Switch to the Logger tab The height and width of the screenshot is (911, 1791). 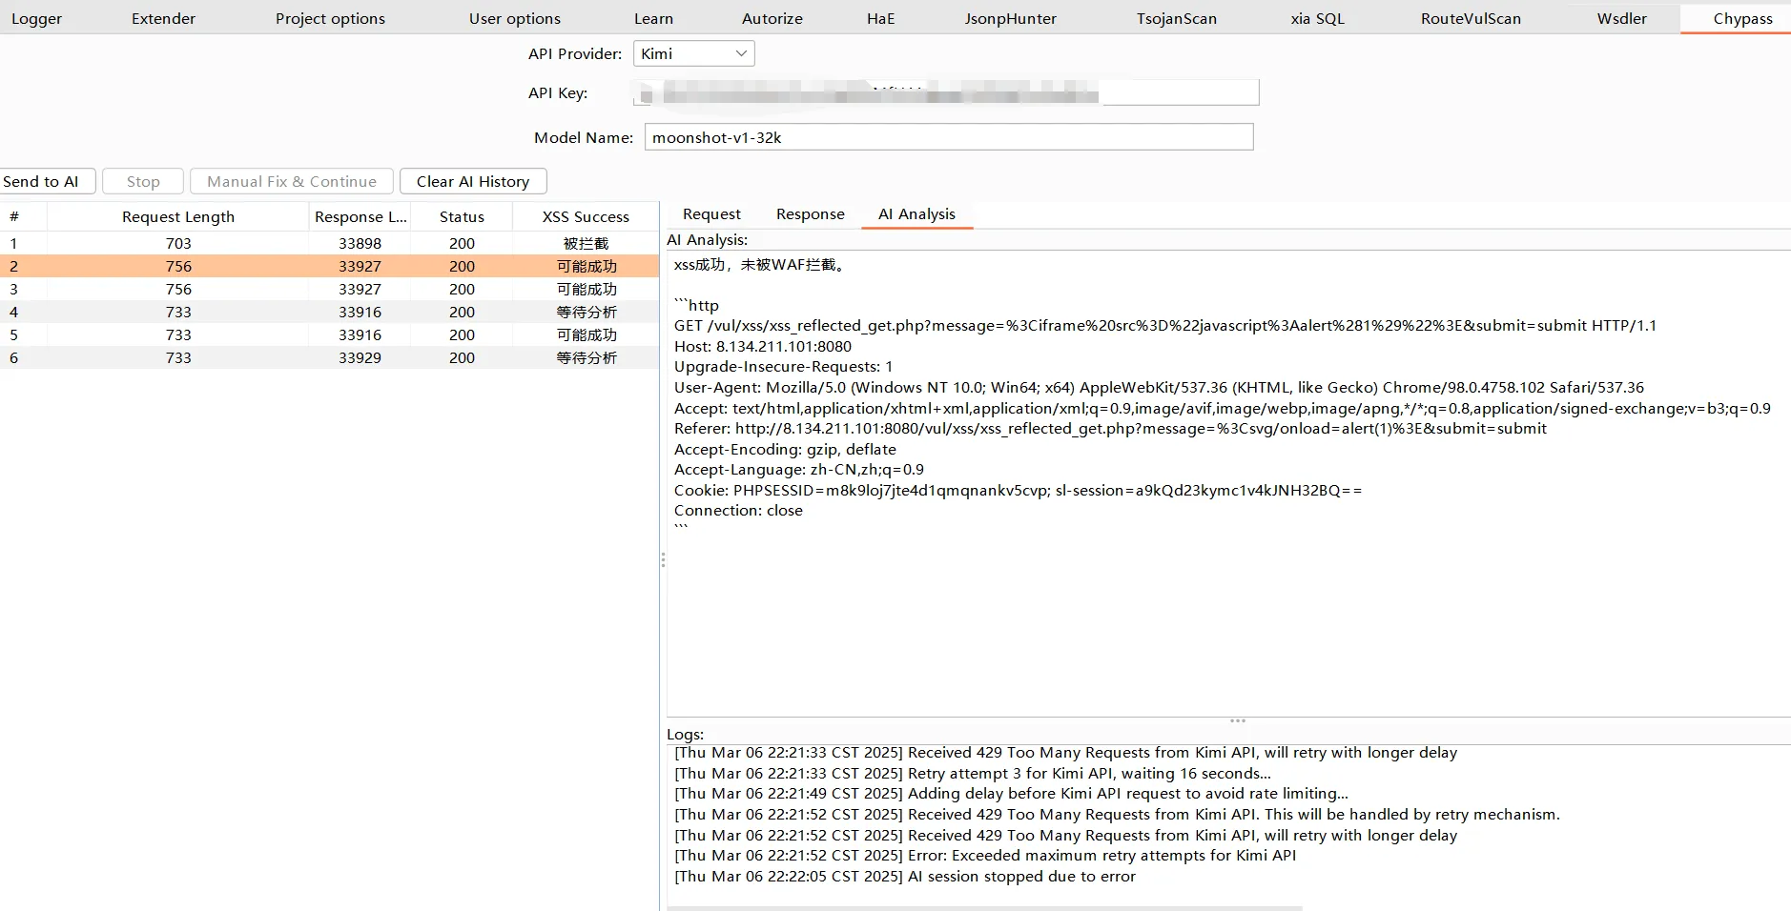[x=37, y=18]
